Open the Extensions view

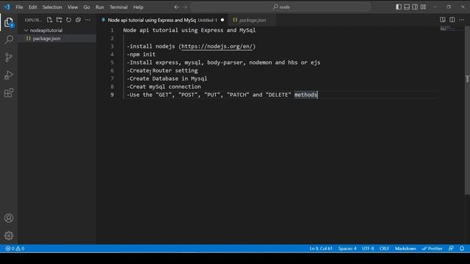[9, 92]
